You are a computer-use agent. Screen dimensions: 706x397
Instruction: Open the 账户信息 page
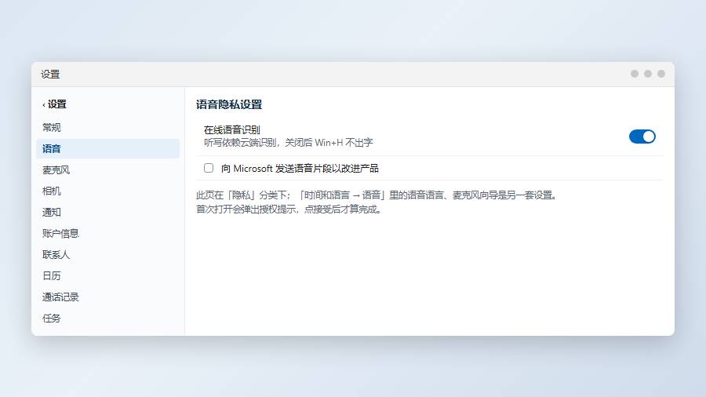(107, 233)
